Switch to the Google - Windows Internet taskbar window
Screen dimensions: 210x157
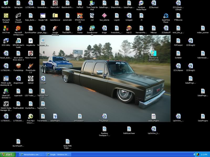[x=58, y=155]
